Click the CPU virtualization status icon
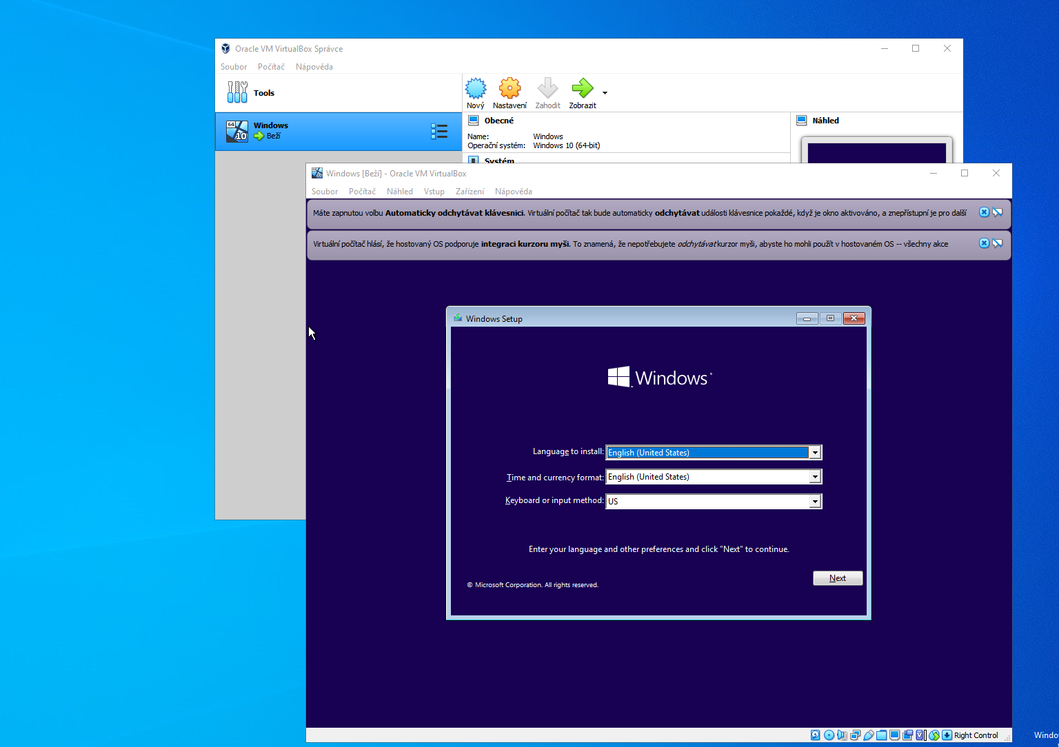 click(920, 735)
